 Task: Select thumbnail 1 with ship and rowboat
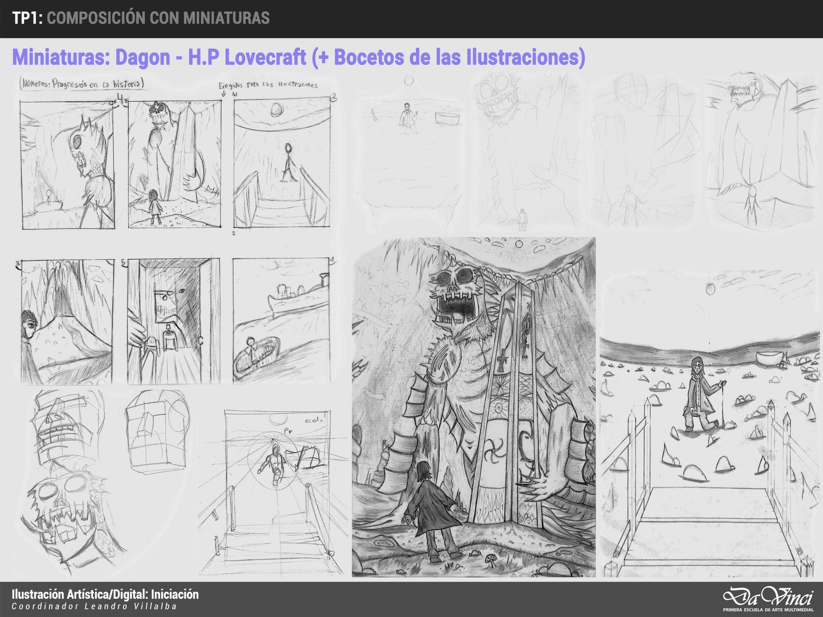(x=282, y=321)
